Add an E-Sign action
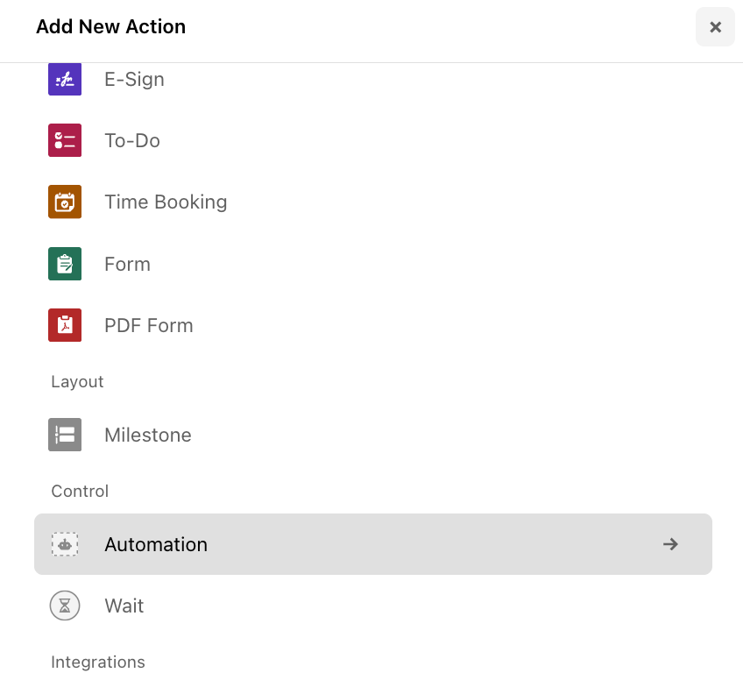The width and height of the screenshot is (743, 687). click(135, 80)
